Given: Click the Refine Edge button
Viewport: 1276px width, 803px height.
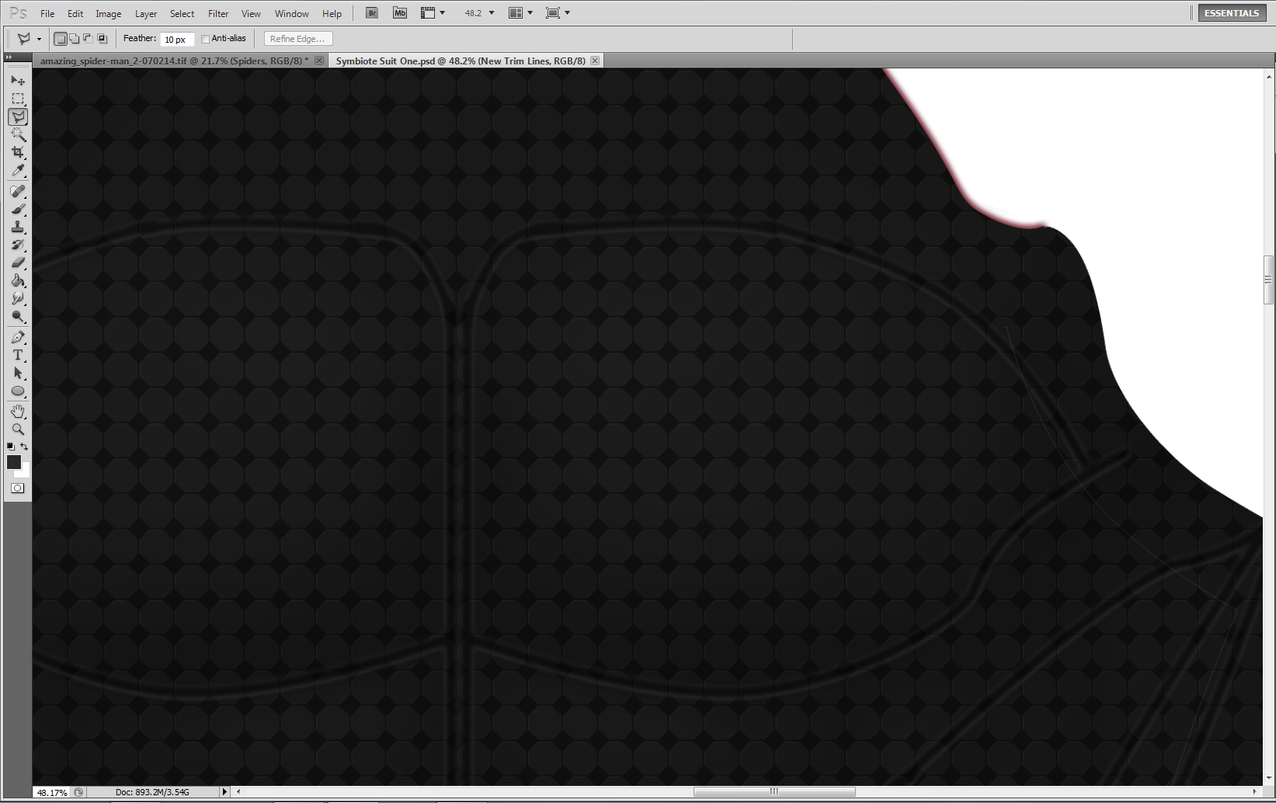Looking at the screenshot, I should 298,39.
